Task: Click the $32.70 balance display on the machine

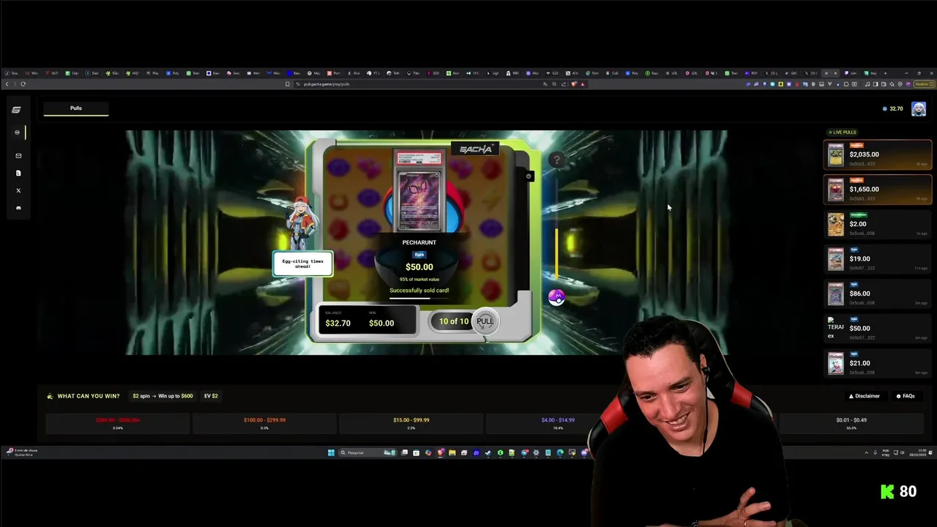Action: pyautogui.click(x=338, y=320)
